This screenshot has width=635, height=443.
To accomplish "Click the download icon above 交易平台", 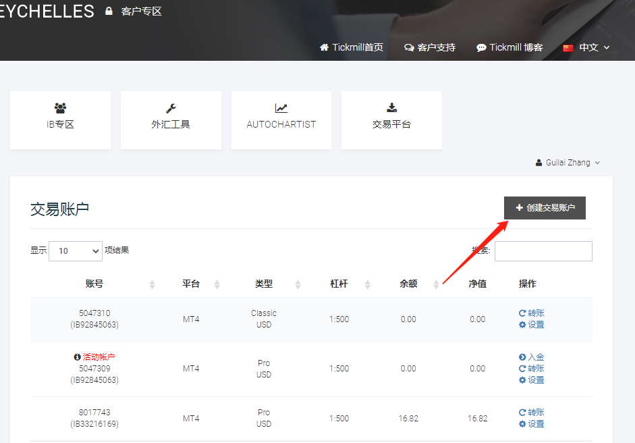I will (391, 107).
